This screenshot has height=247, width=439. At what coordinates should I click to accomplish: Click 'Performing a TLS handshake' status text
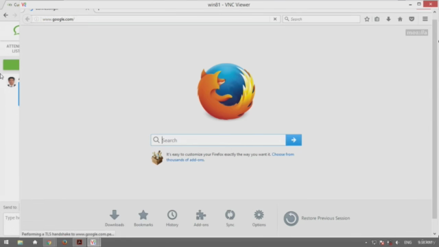pos(68,234)
